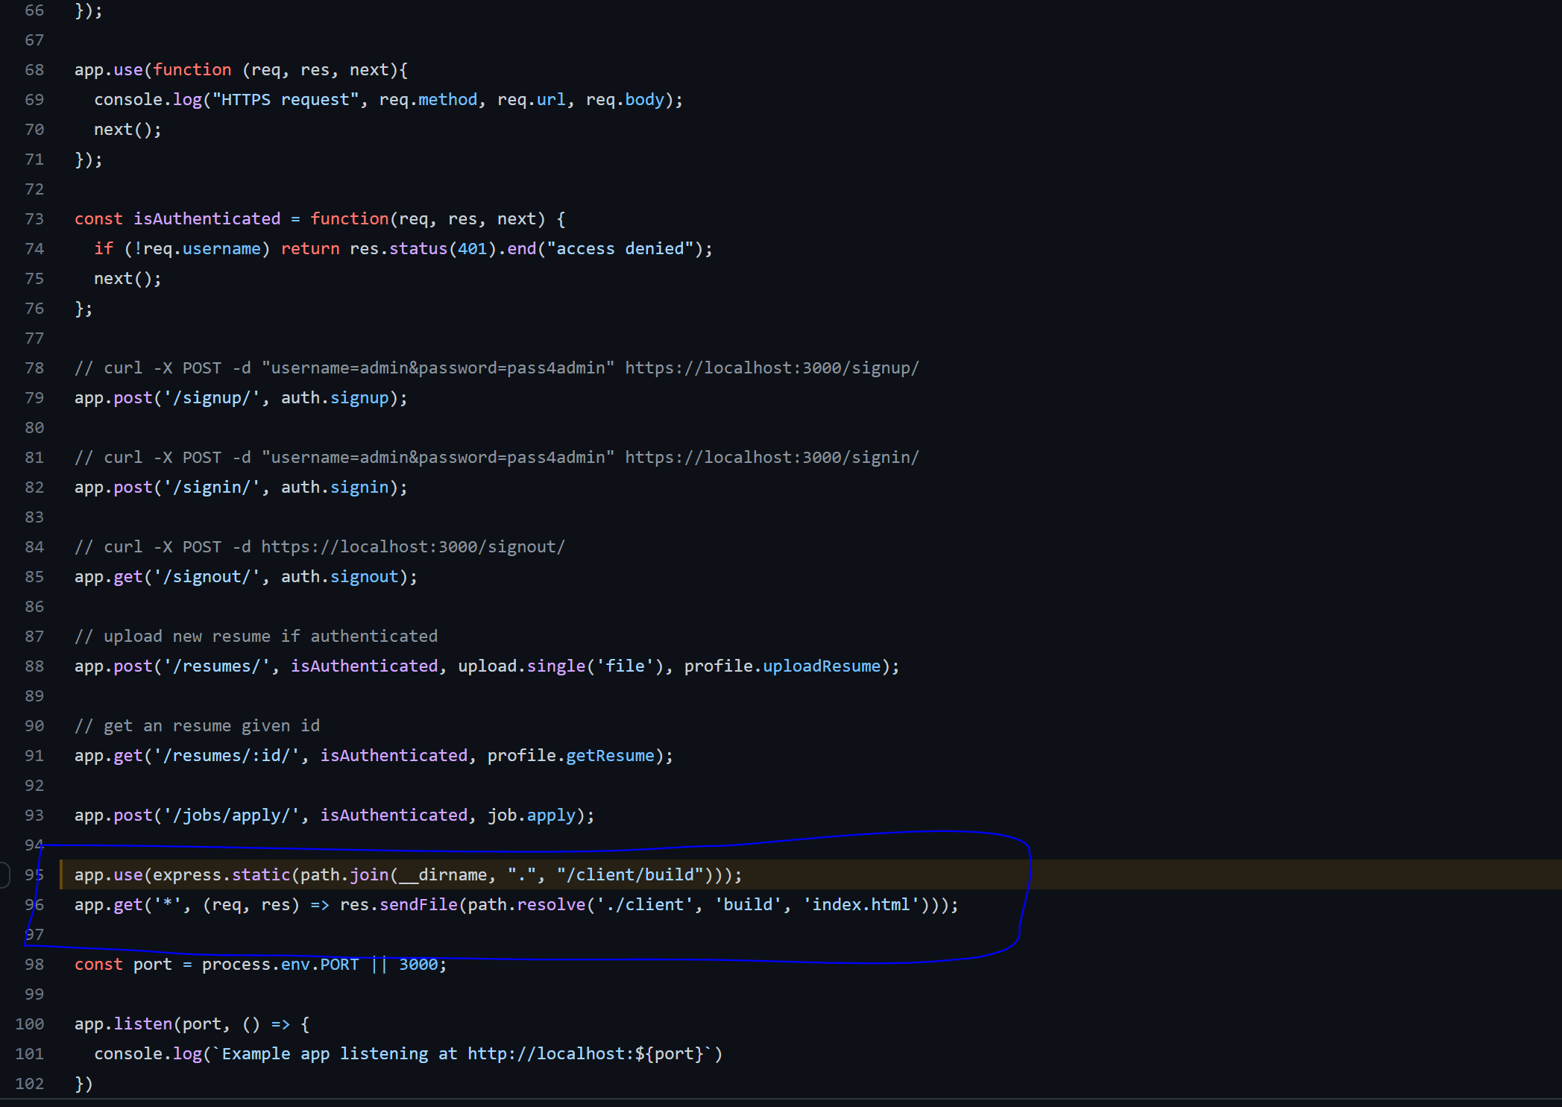Select line number 98
The width and height of the screenshot is (1562, 1107).
(x=34, y=965)
